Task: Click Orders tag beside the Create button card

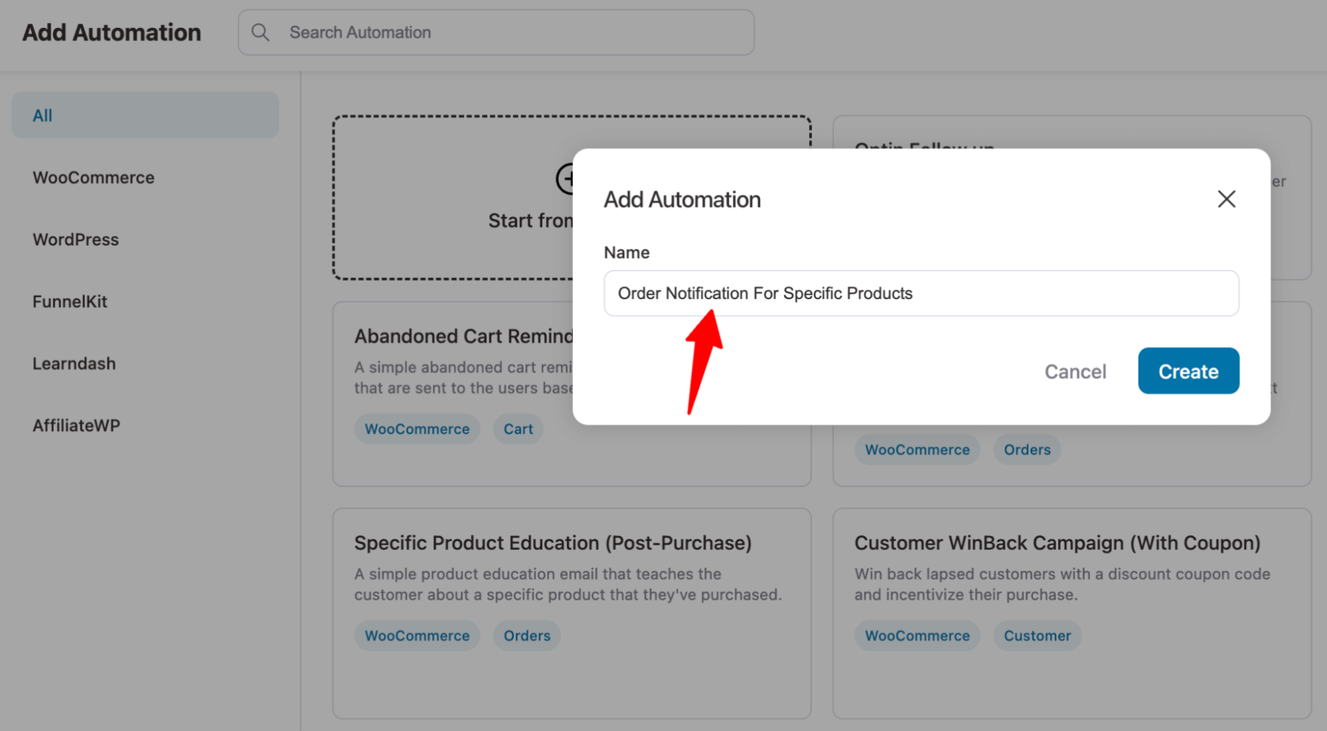Action: pos(1027,450)
